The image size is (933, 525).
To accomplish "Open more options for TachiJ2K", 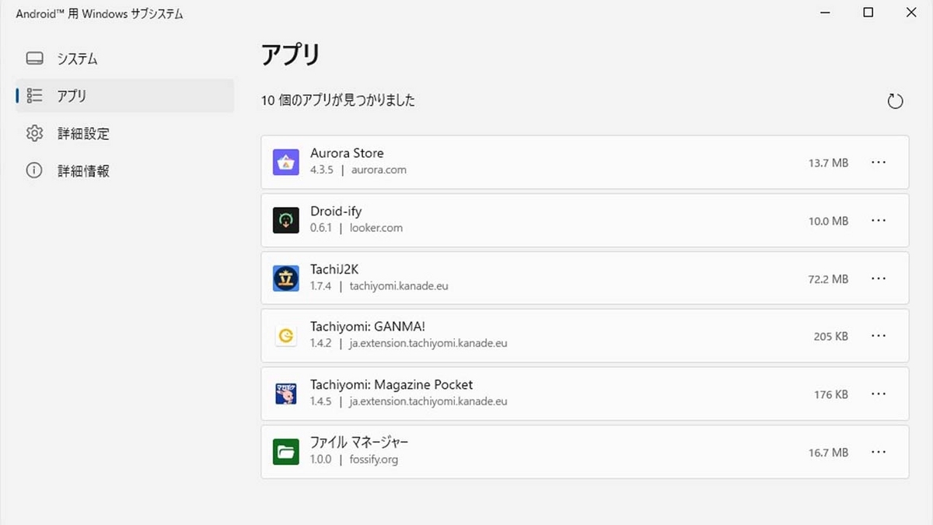I will (x=879, y=278).
